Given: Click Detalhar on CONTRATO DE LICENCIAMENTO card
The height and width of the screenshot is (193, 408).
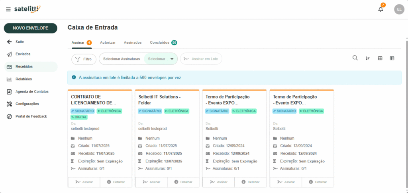Looking at the screenshot, I should click(x=116, y=182).
